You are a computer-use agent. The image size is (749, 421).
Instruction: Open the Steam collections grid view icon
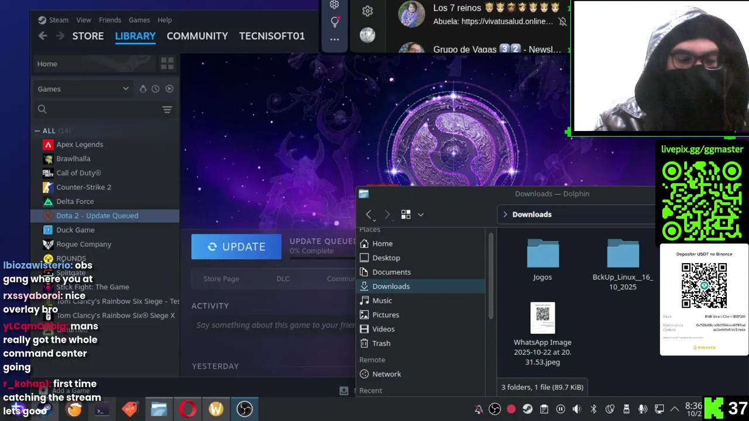tap(167, 63)
